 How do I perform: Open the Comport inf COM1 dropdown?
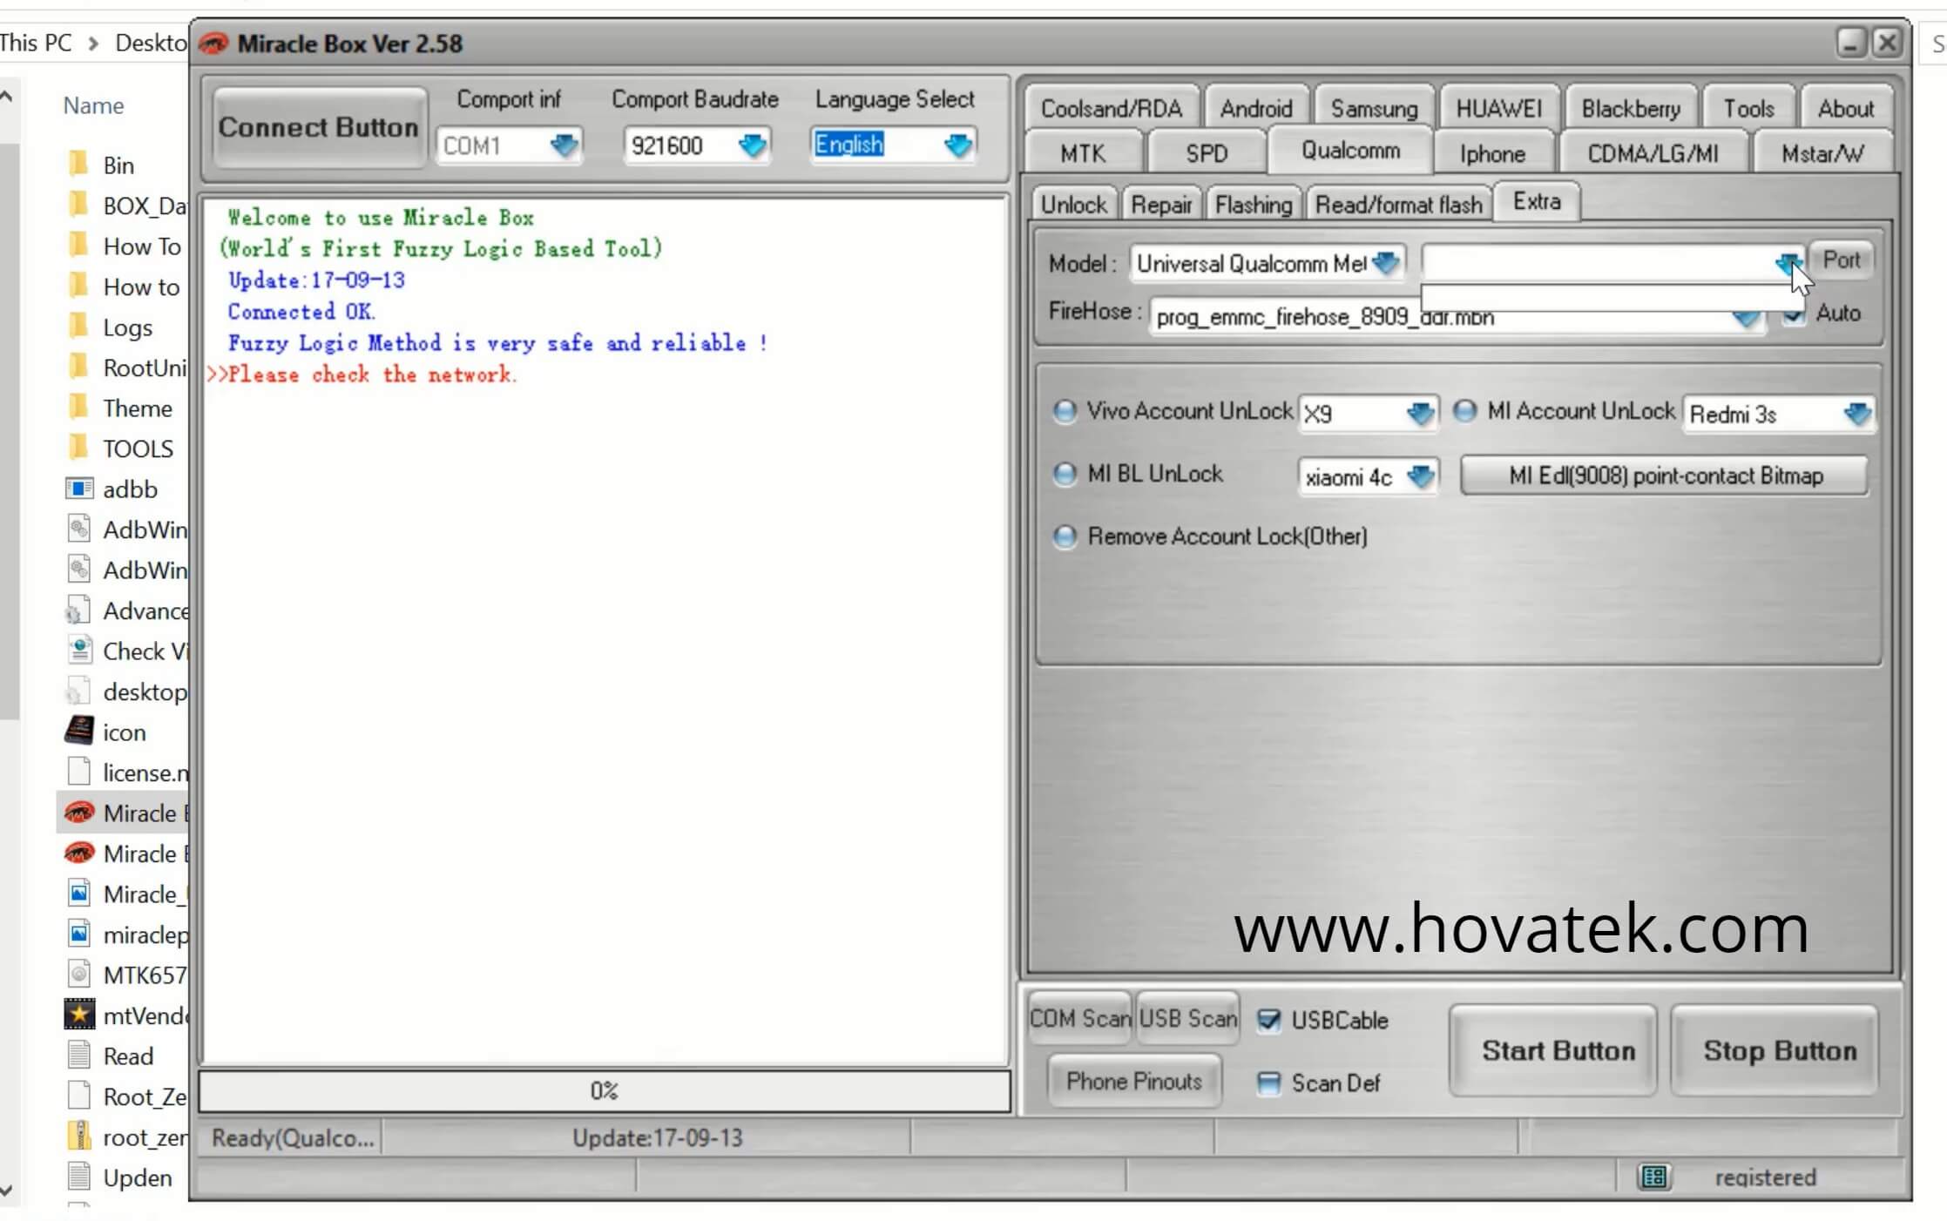click(x=563, y=145)
